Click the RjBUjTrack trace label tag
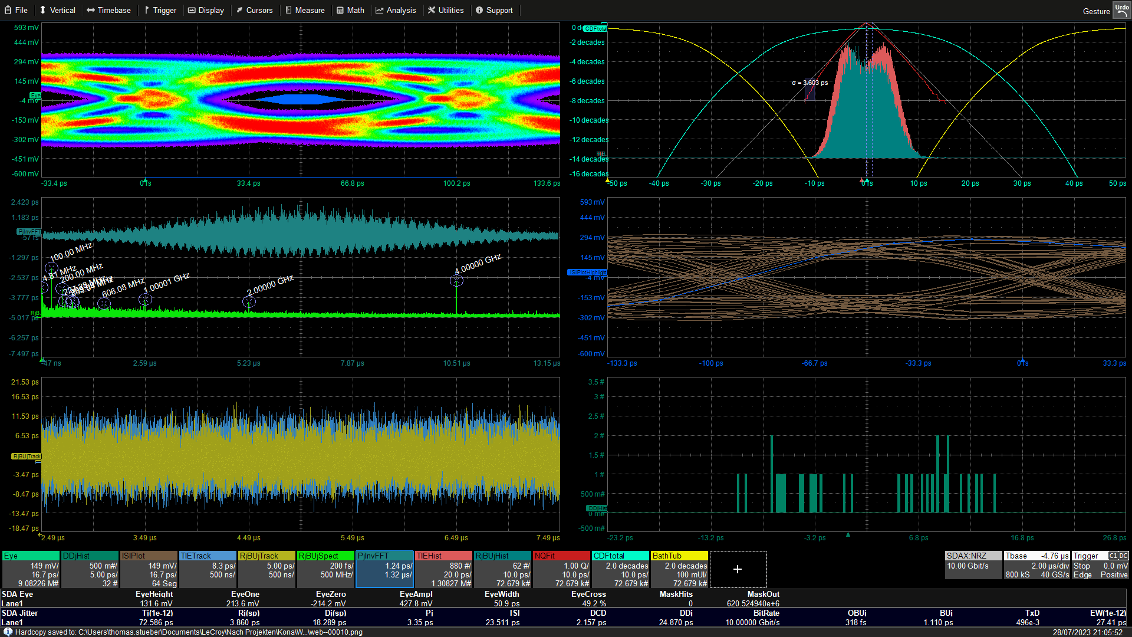The height and width of the screenshot is (637, 1132). (x=27, y=456)
